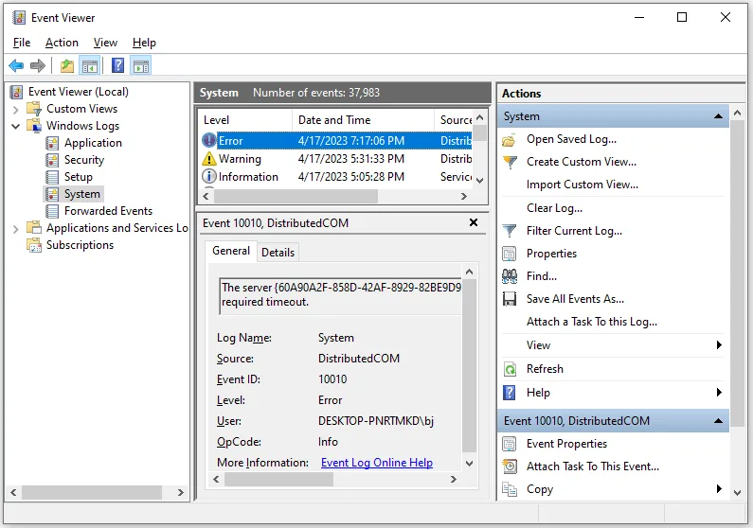753x528 pixels.
Task: Open the File menu
Action: pos(22,43)
